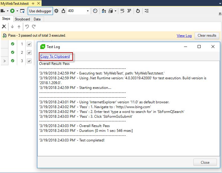
Task: Expand the database icon dropdown arrow
Action: click(116, 11)
